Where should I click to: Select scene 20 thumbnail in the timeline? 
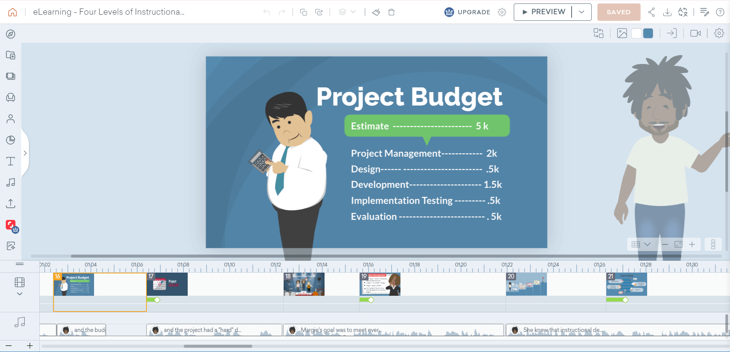point(526,284)
